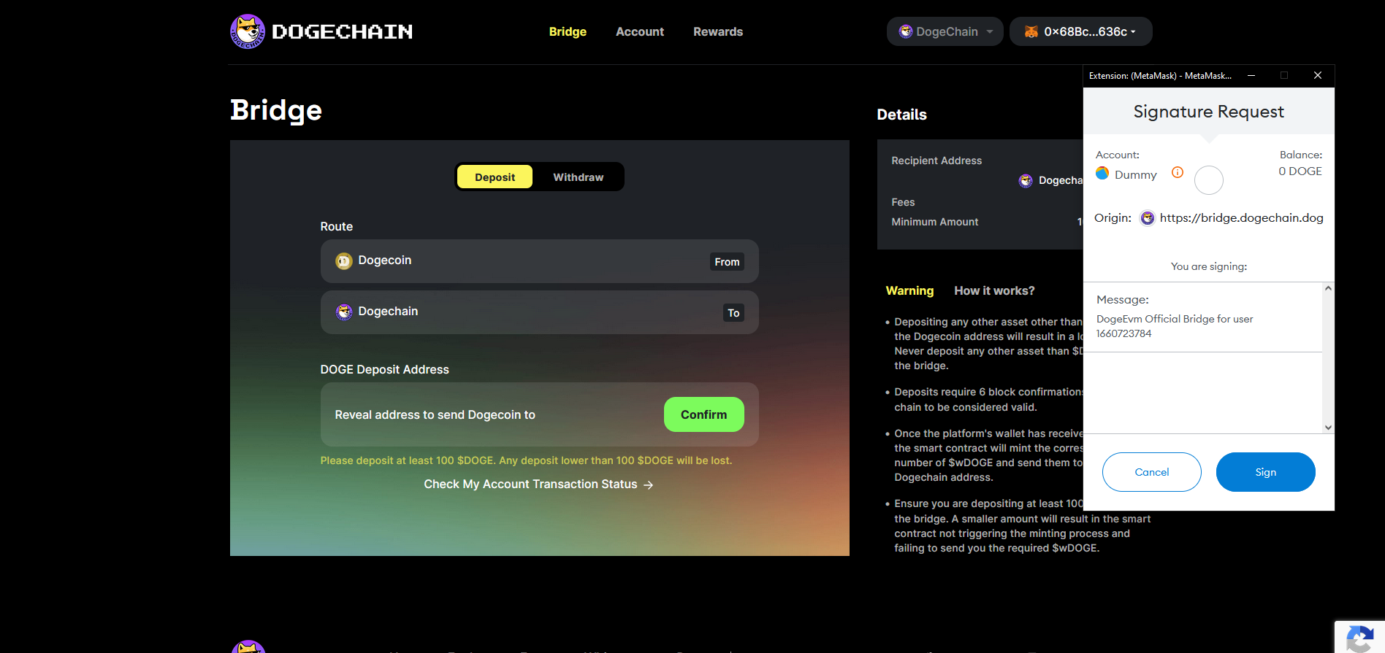Viewport: 1385px width, 653px height.
Task: Click the Minimum Amount label
Action: tap(934, 222)
